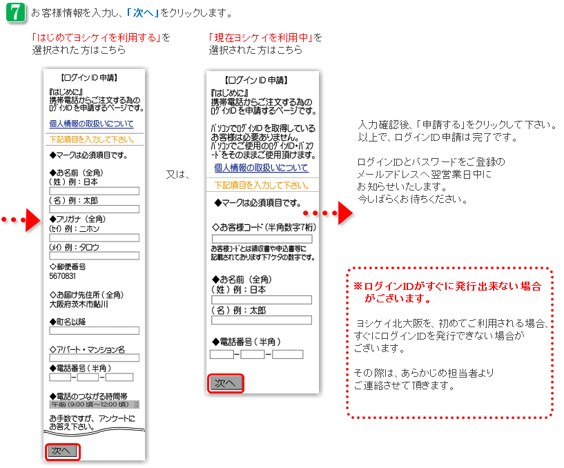
Task: Open 個人情報の取扱いについて link in the お客様コード form
Action: pos(262,168)
